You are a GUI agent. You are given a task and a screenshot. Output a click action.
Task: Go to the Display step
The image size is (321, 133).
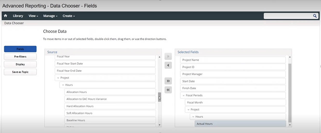20,64
